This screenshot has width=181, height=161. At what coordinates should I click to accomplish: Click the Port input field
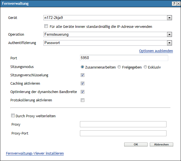[x=124, y=58]
